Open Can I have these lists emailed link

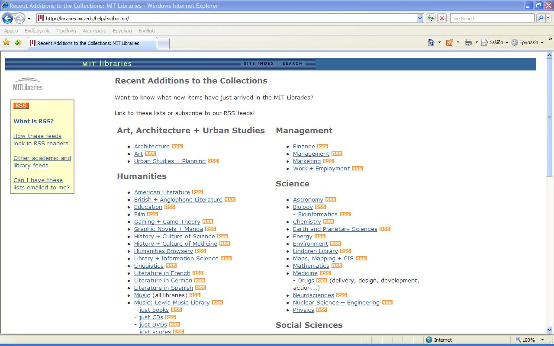click(42, 184)
